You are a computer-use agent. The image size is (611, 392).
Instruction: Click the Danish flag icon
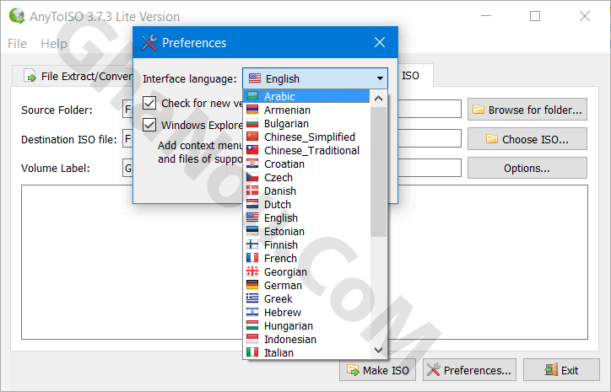(x=252, y=191)
